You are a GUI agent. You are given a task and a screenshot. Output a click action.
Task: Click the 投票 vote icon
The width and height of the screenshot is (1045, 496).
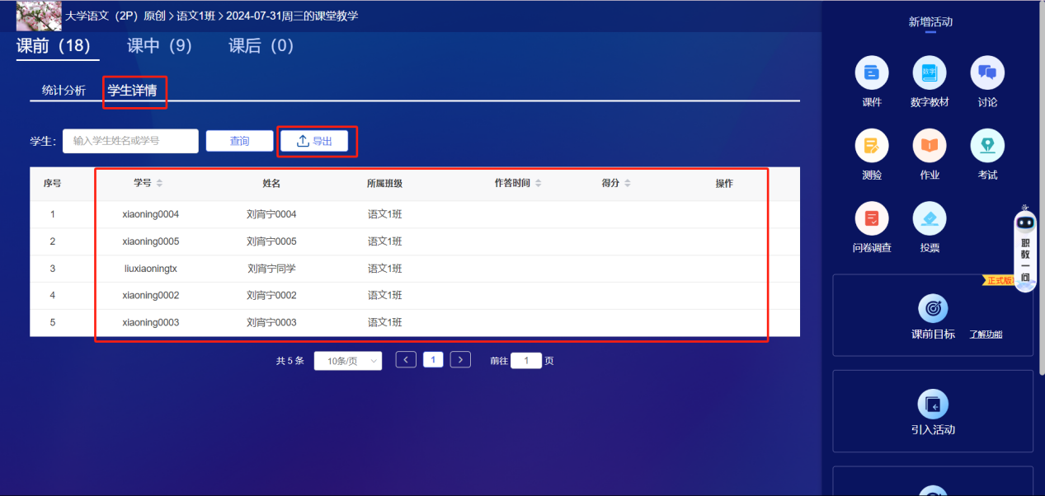[930, 219]
